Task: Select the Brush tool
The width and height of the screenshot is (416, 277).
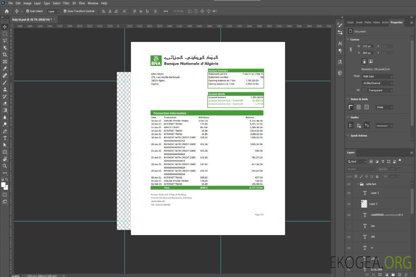Action: 5,82
